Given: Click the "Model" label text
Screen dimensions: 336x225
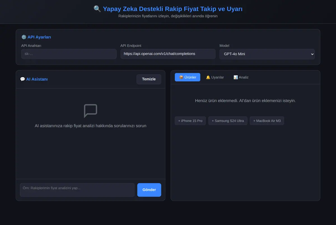Looking at the screenshot, I should (224, 46).
